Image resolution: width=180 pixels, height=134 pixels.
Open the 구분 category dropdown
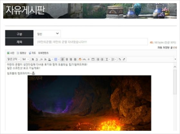tap(48, 34)
